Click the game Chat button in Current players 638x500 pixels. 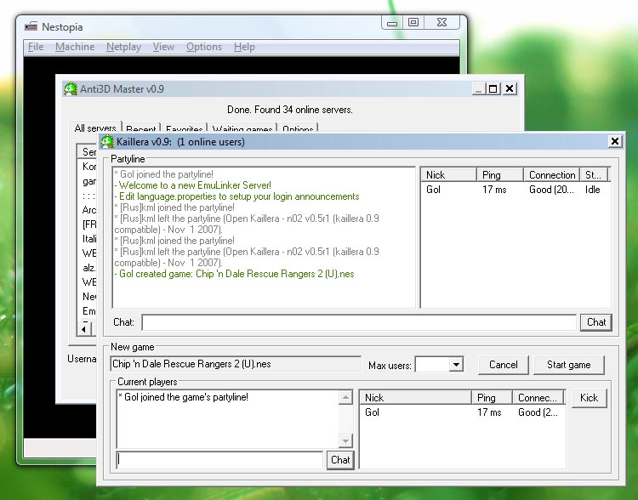(x=340, y=460)
